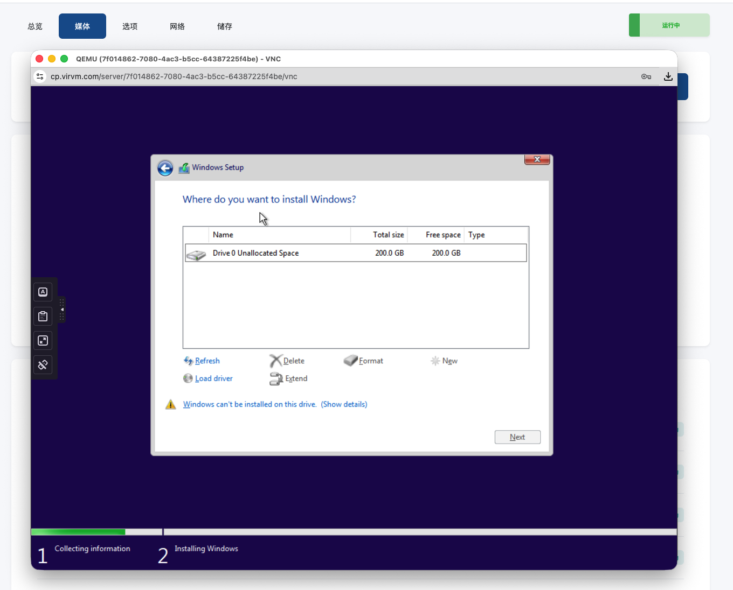The width and height of the screenshot is (733, 590).
Task: Click the Total size column header
Action: pos(379,235)
